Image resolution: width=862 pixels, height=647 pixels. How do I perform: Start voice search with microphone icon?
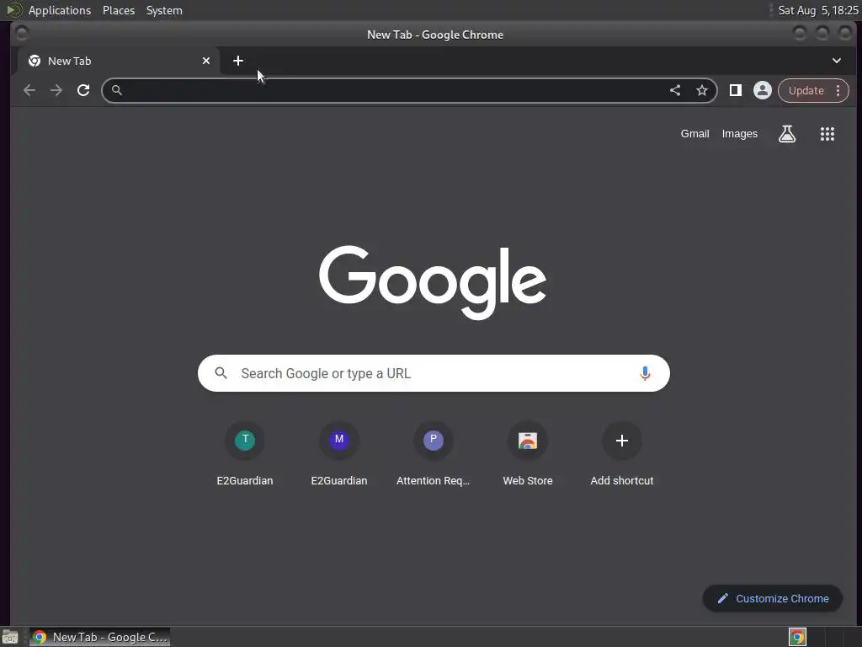(x=645, y=373)
